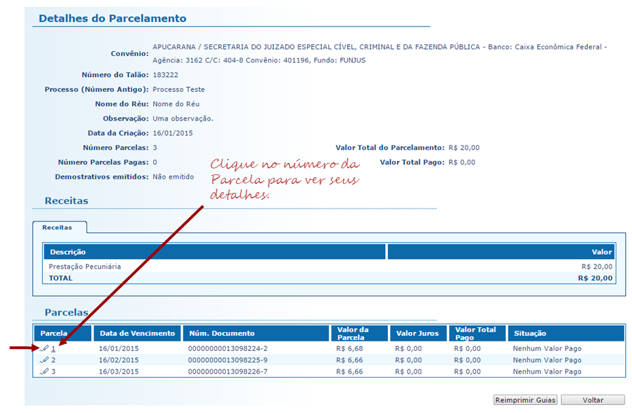Click the Valor column header in Receitas
The height and width of the screenshot is (413, 632).
501,252
